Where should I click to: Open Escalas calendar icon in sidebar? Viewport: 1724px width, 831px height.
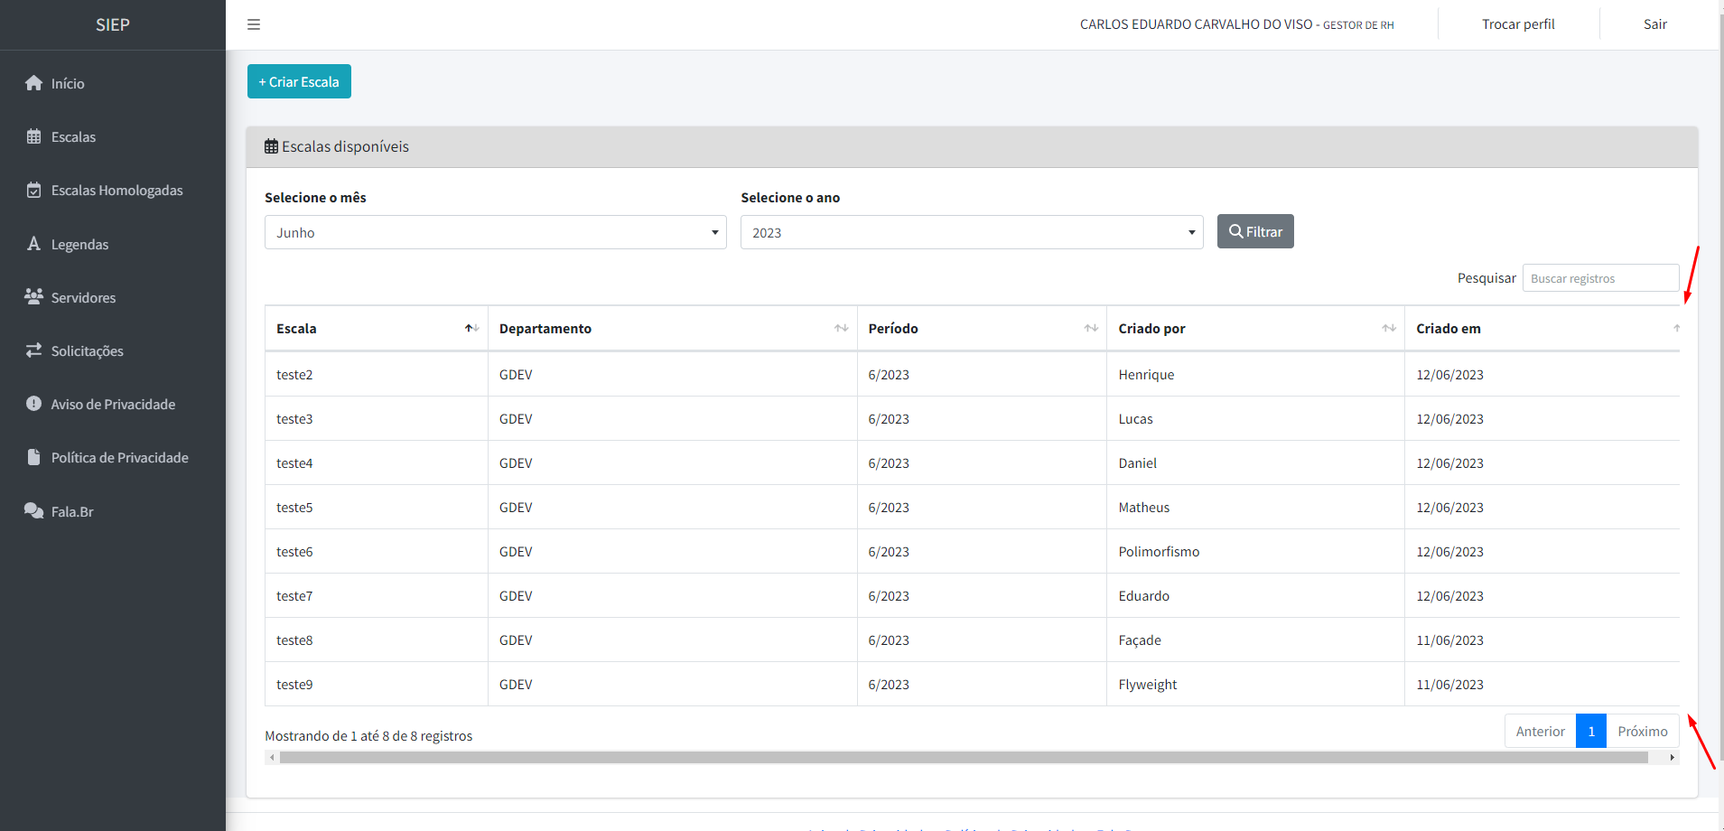pyautogui.click(x=34, y=136)
